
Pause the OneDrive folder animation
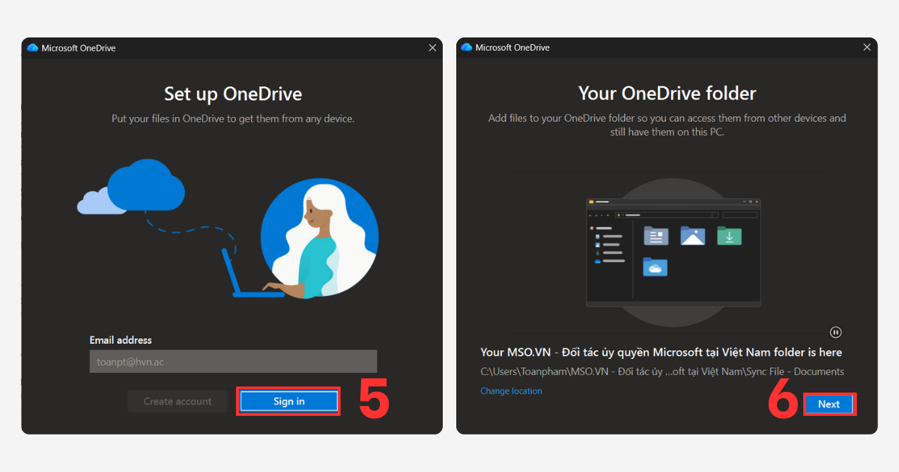[835, 332]
